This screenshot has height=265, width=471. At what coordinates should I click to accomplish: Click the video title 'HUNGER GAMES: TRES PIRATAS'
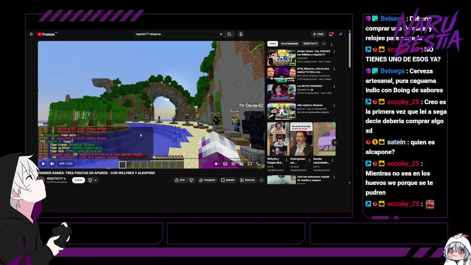(x=96, y=173)
